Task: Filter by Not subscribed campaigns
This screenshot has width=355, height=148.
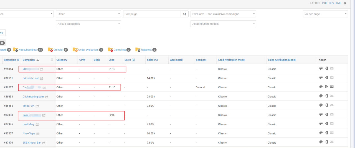Action: coord(27,50)
